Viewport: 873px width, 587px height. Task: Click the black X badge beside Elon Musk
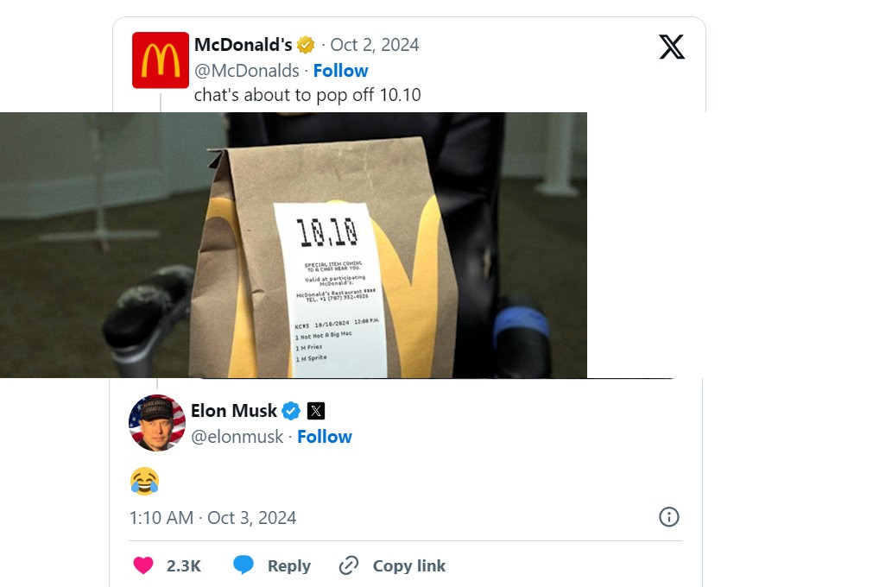[x=315, y=411]
